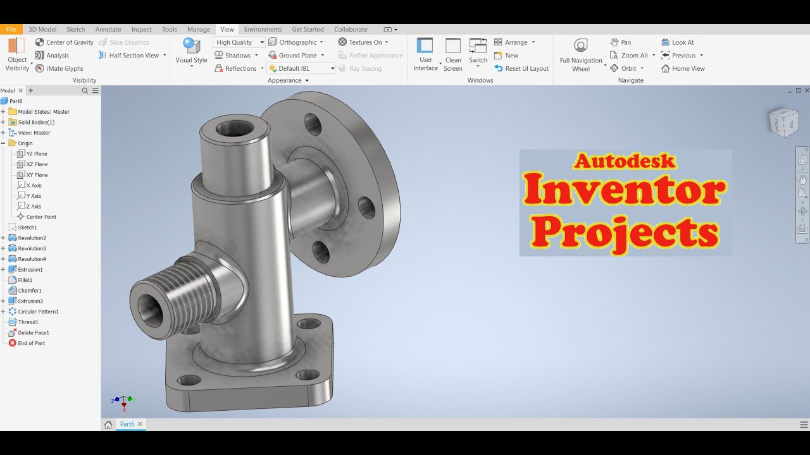Toggle Shadows on the model
This screenshot has width=810, height=455.
click(x=233, y=56)
